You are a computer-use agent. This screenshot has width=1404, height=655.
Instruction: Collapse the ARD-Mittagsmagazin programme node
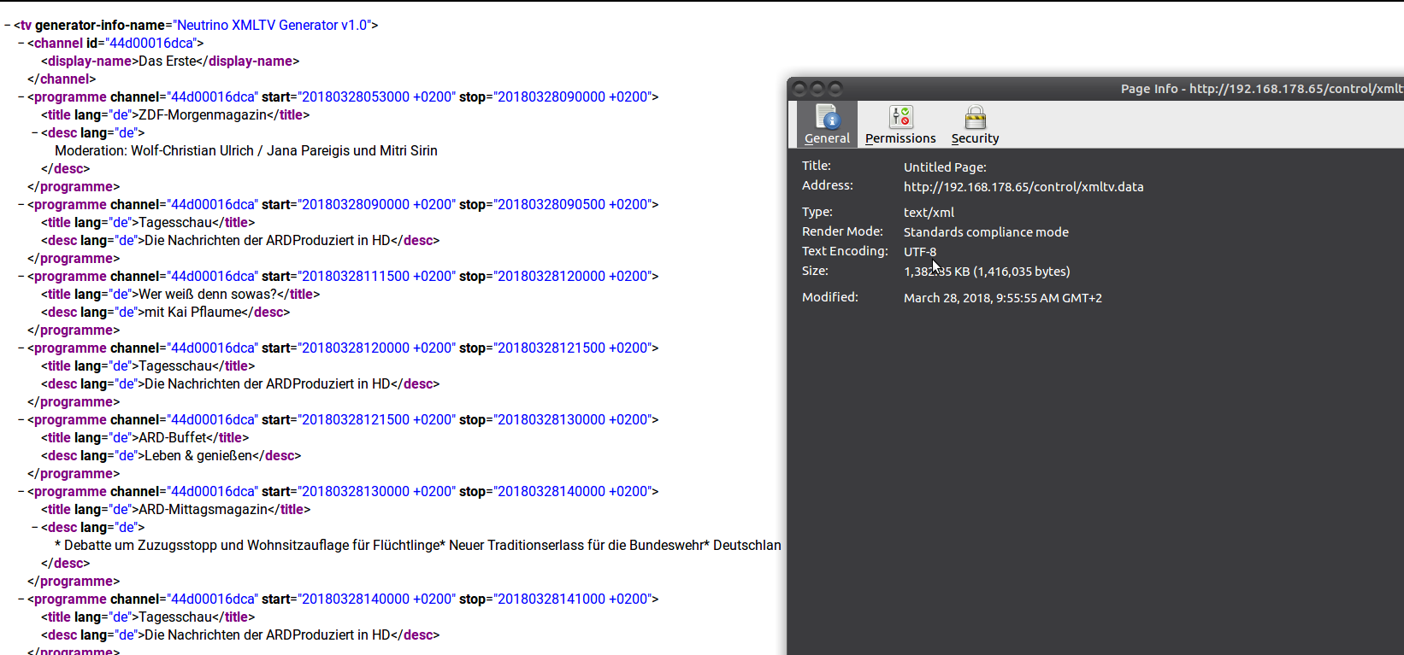tap(21, 492)
